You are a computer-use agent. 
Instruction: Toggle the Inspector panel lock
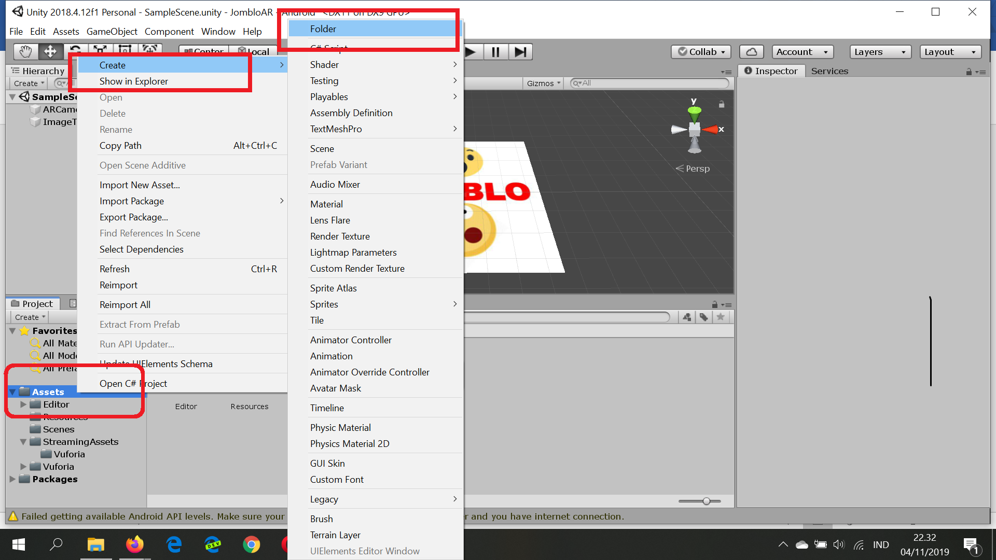tap(969, 72)
